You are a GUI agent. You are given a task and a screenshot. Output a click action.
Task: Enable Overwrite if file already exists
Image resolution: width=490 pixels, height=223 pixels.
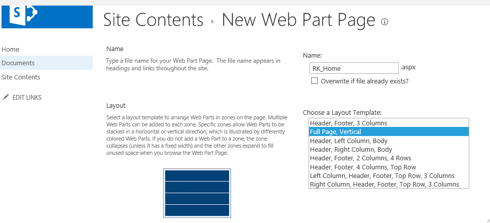click(315, 81)
